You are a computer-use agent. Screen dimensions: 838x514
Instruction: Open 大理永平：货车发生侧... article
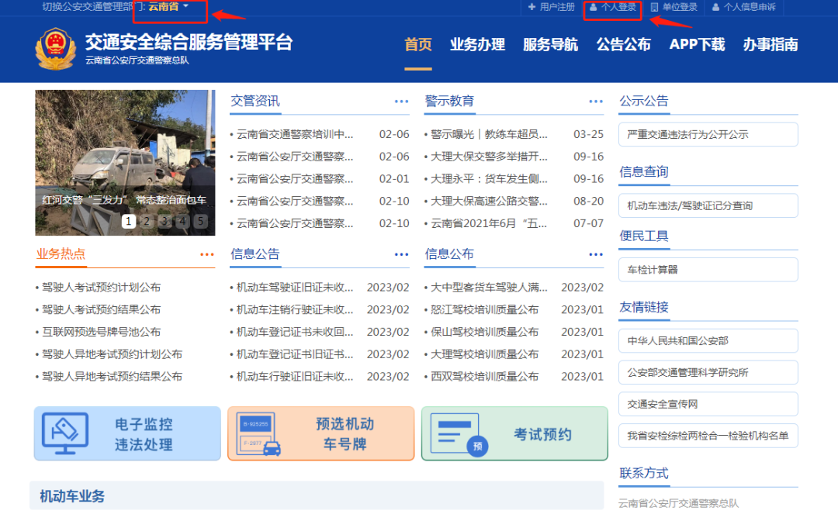pos(489,179)
